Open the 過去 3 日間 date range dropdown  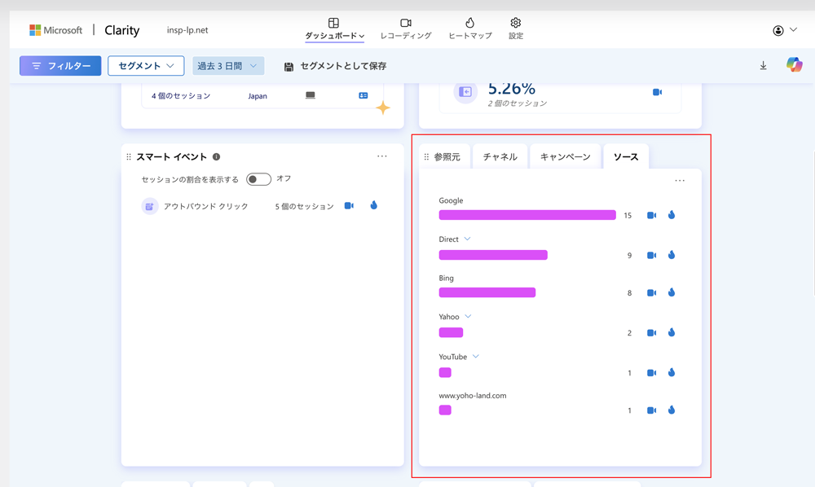pyautogui.click(x=228, y=66)
